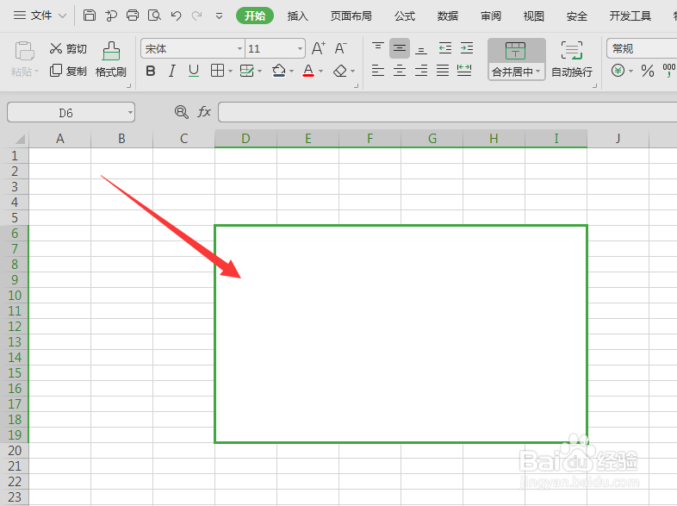Image resolution: width=677 pixels, height=506 pixels.
Task: Select column A header
Action: 60,139
